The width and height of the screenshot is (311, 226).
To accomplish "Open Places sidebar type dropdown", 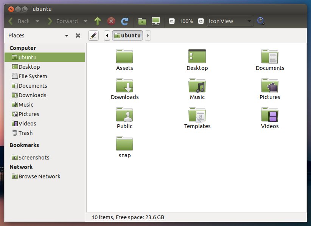I will 67,36.
